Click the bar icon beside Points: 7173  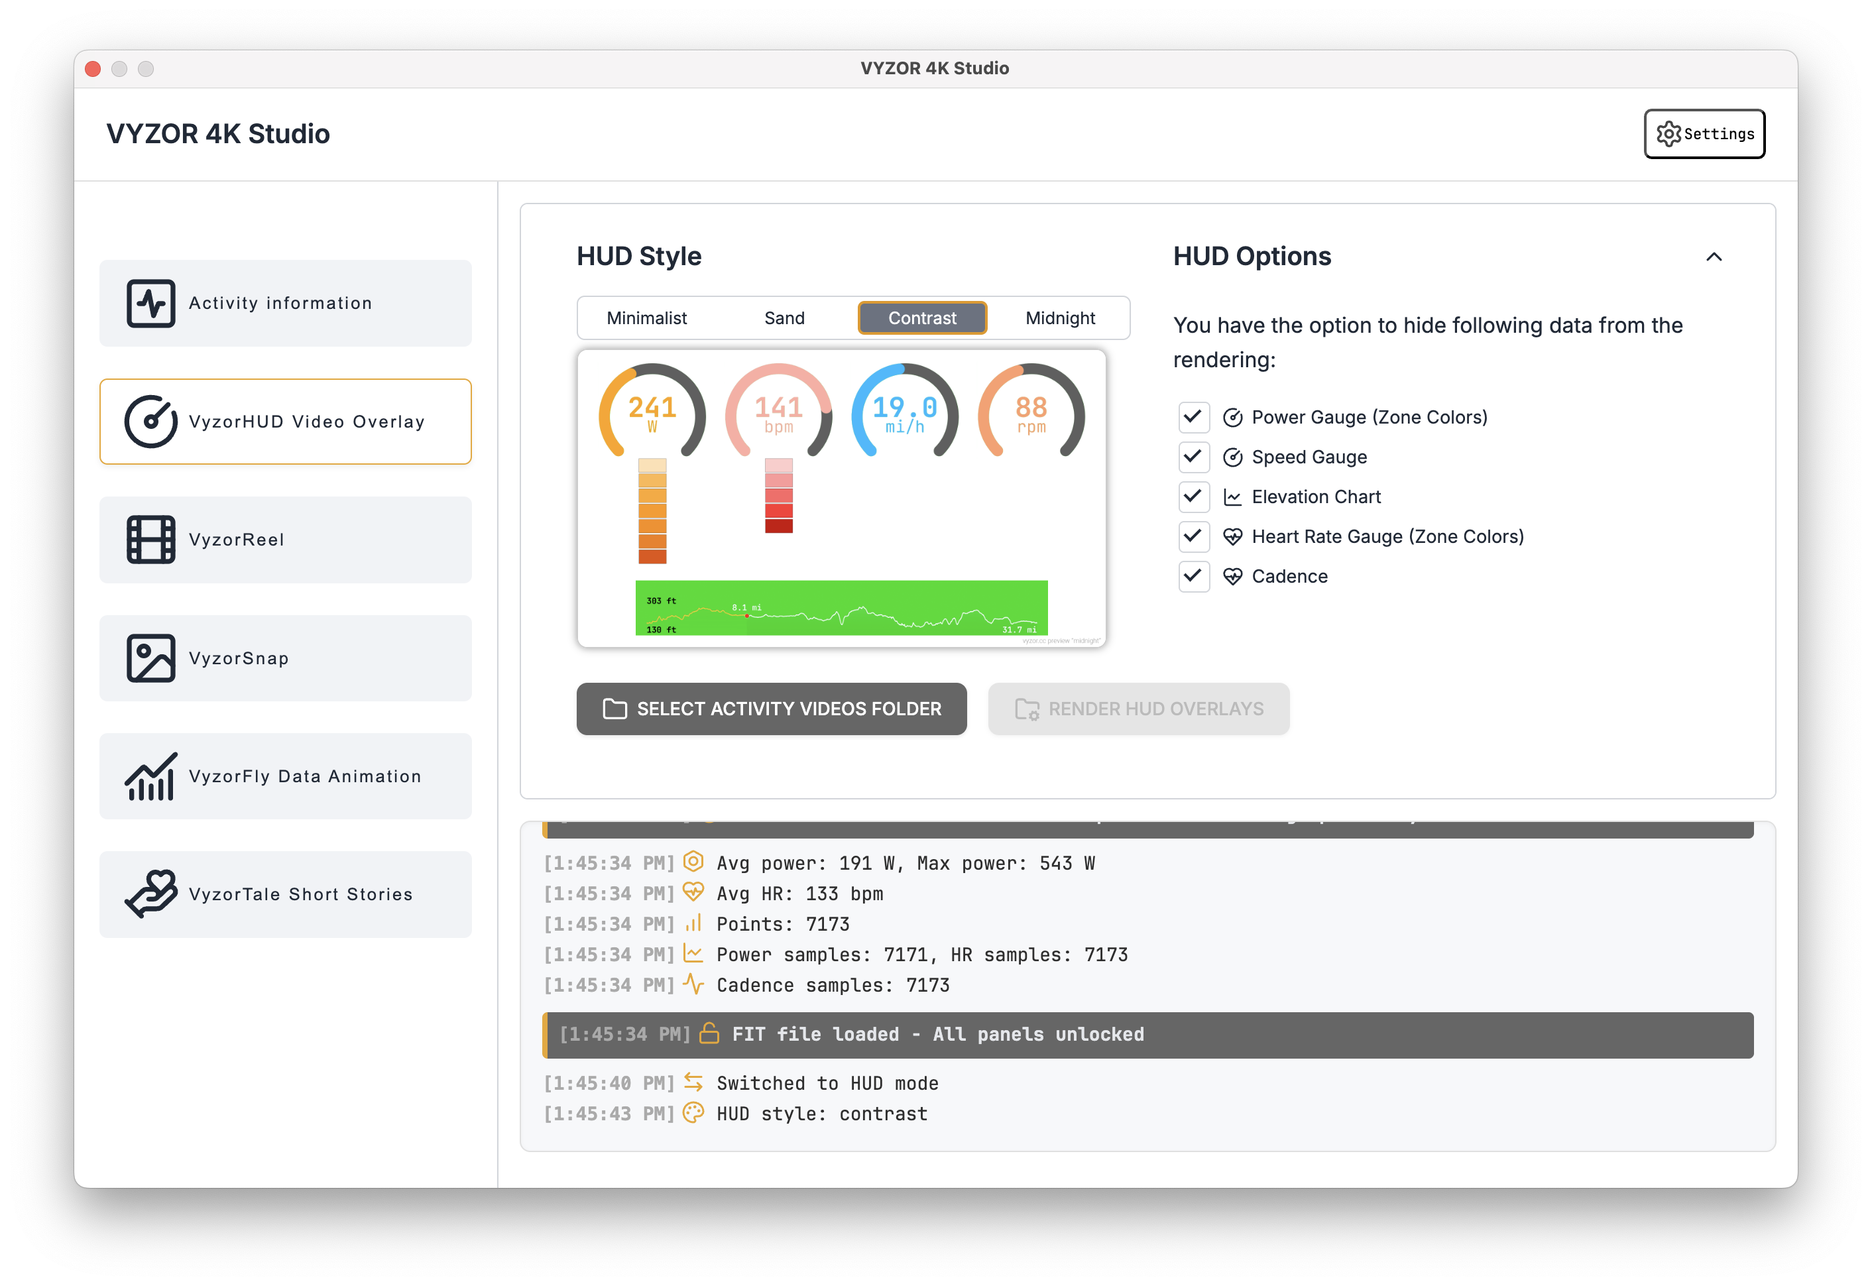(x=693, y=923)
